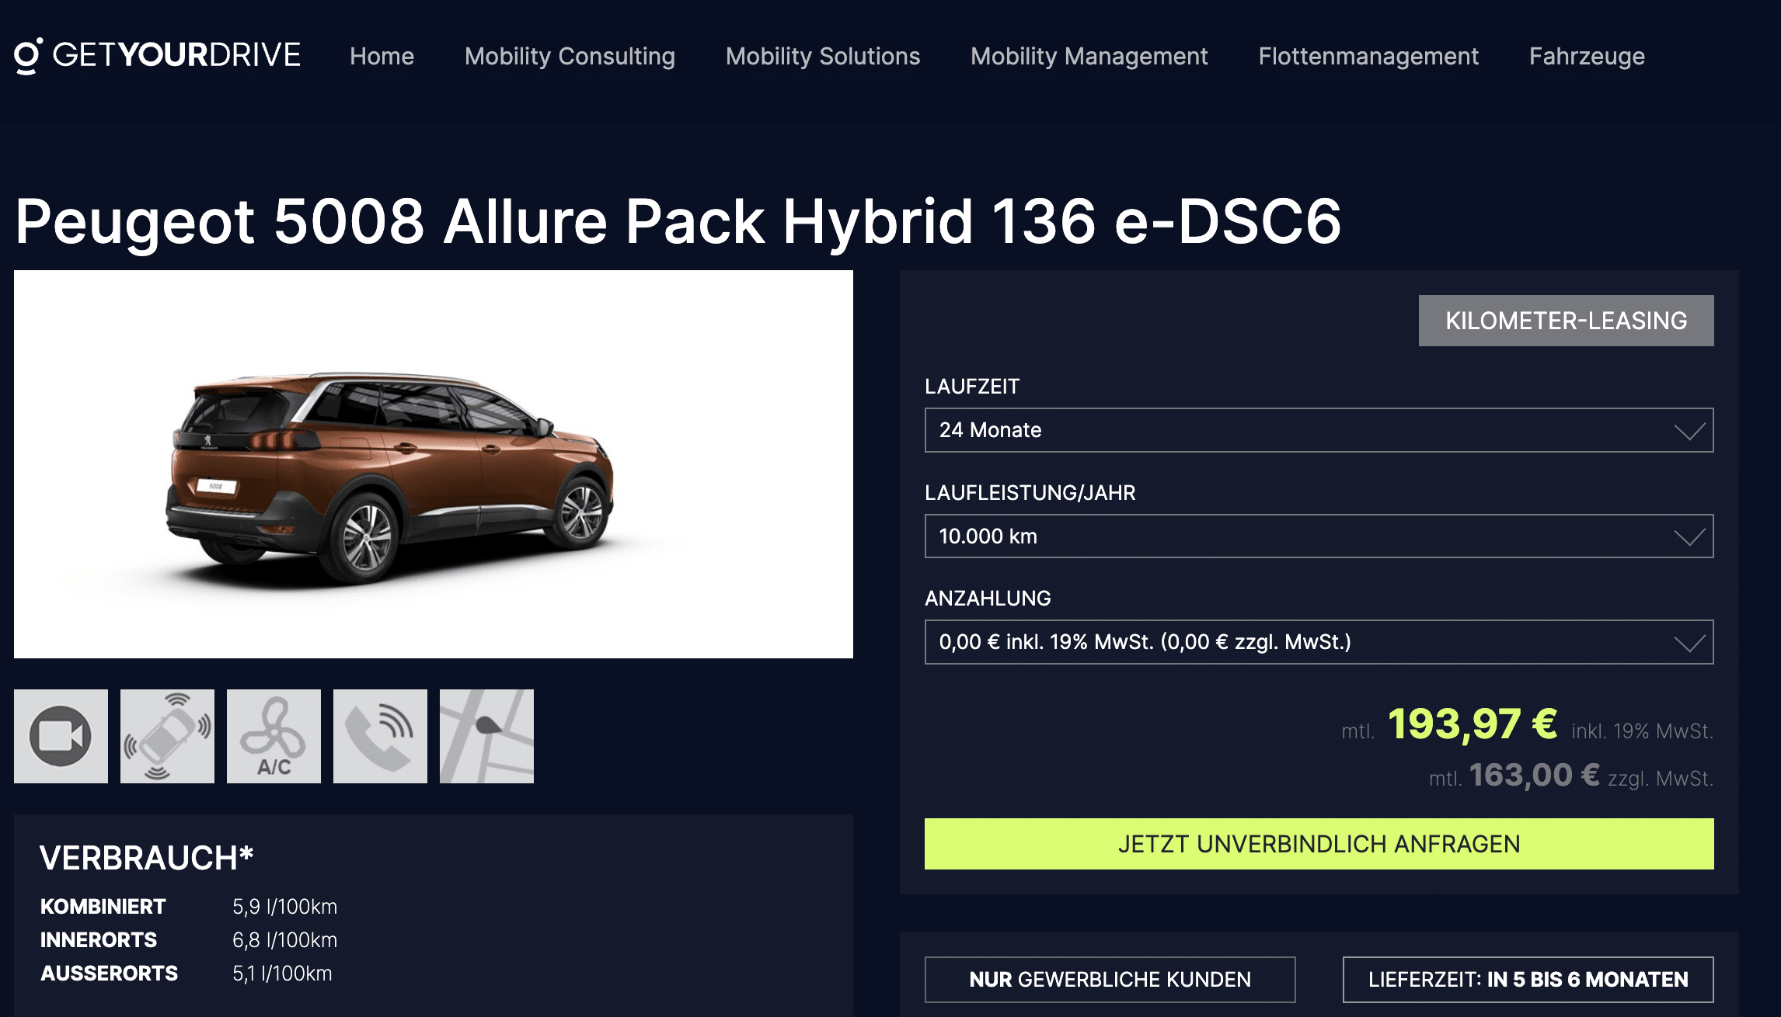Select the rear camera feature icon

click(x=61, y=736)
